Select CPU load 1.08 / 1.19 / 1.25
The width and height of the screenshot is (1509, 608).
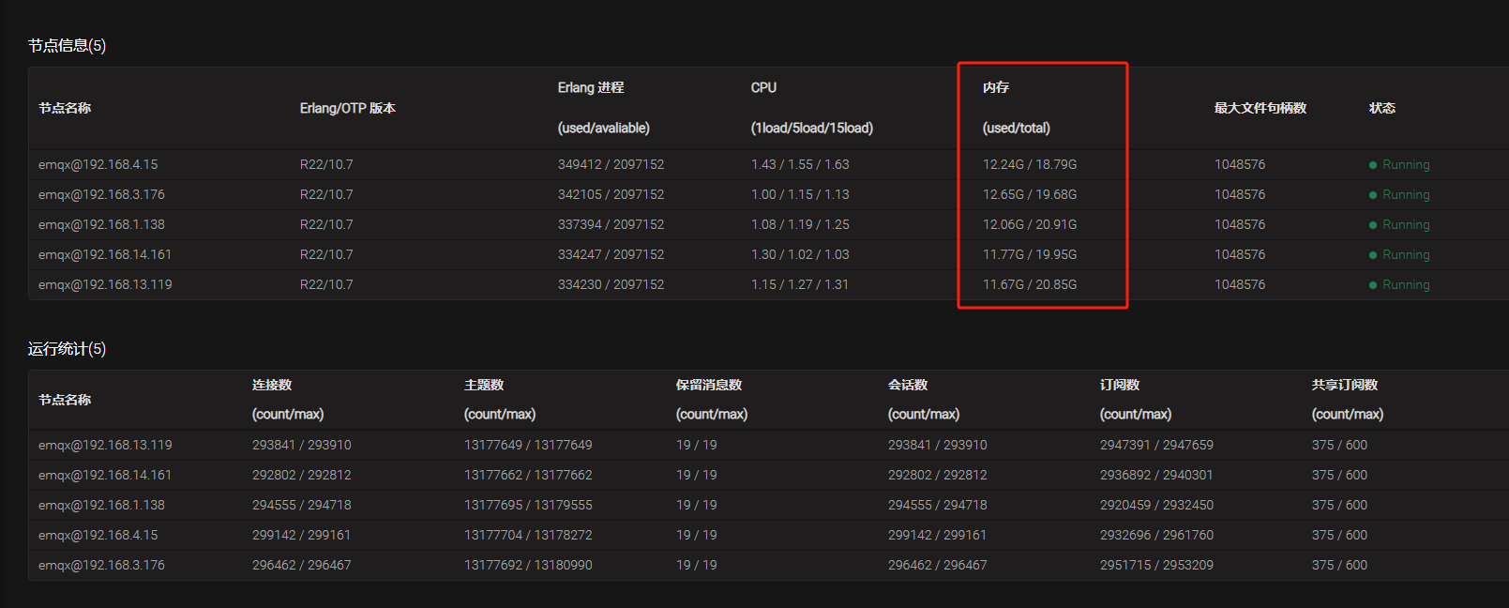pos(800,224)
